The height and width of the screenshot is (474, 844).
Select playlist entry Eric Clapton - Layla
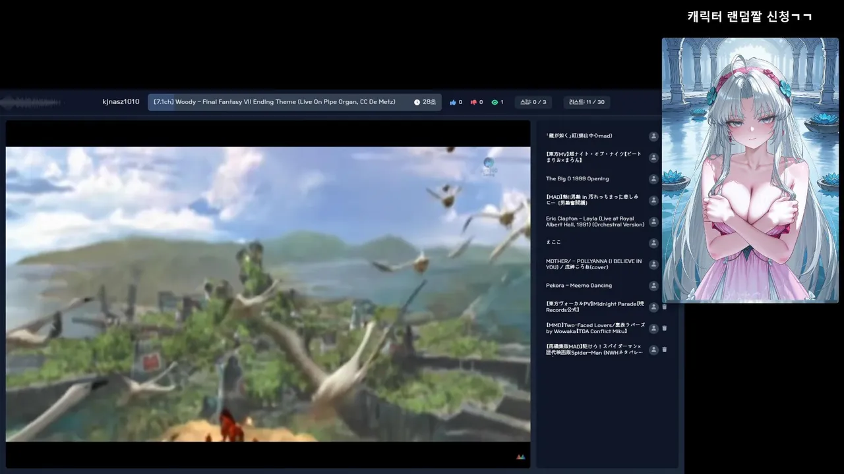pos(595,222)
